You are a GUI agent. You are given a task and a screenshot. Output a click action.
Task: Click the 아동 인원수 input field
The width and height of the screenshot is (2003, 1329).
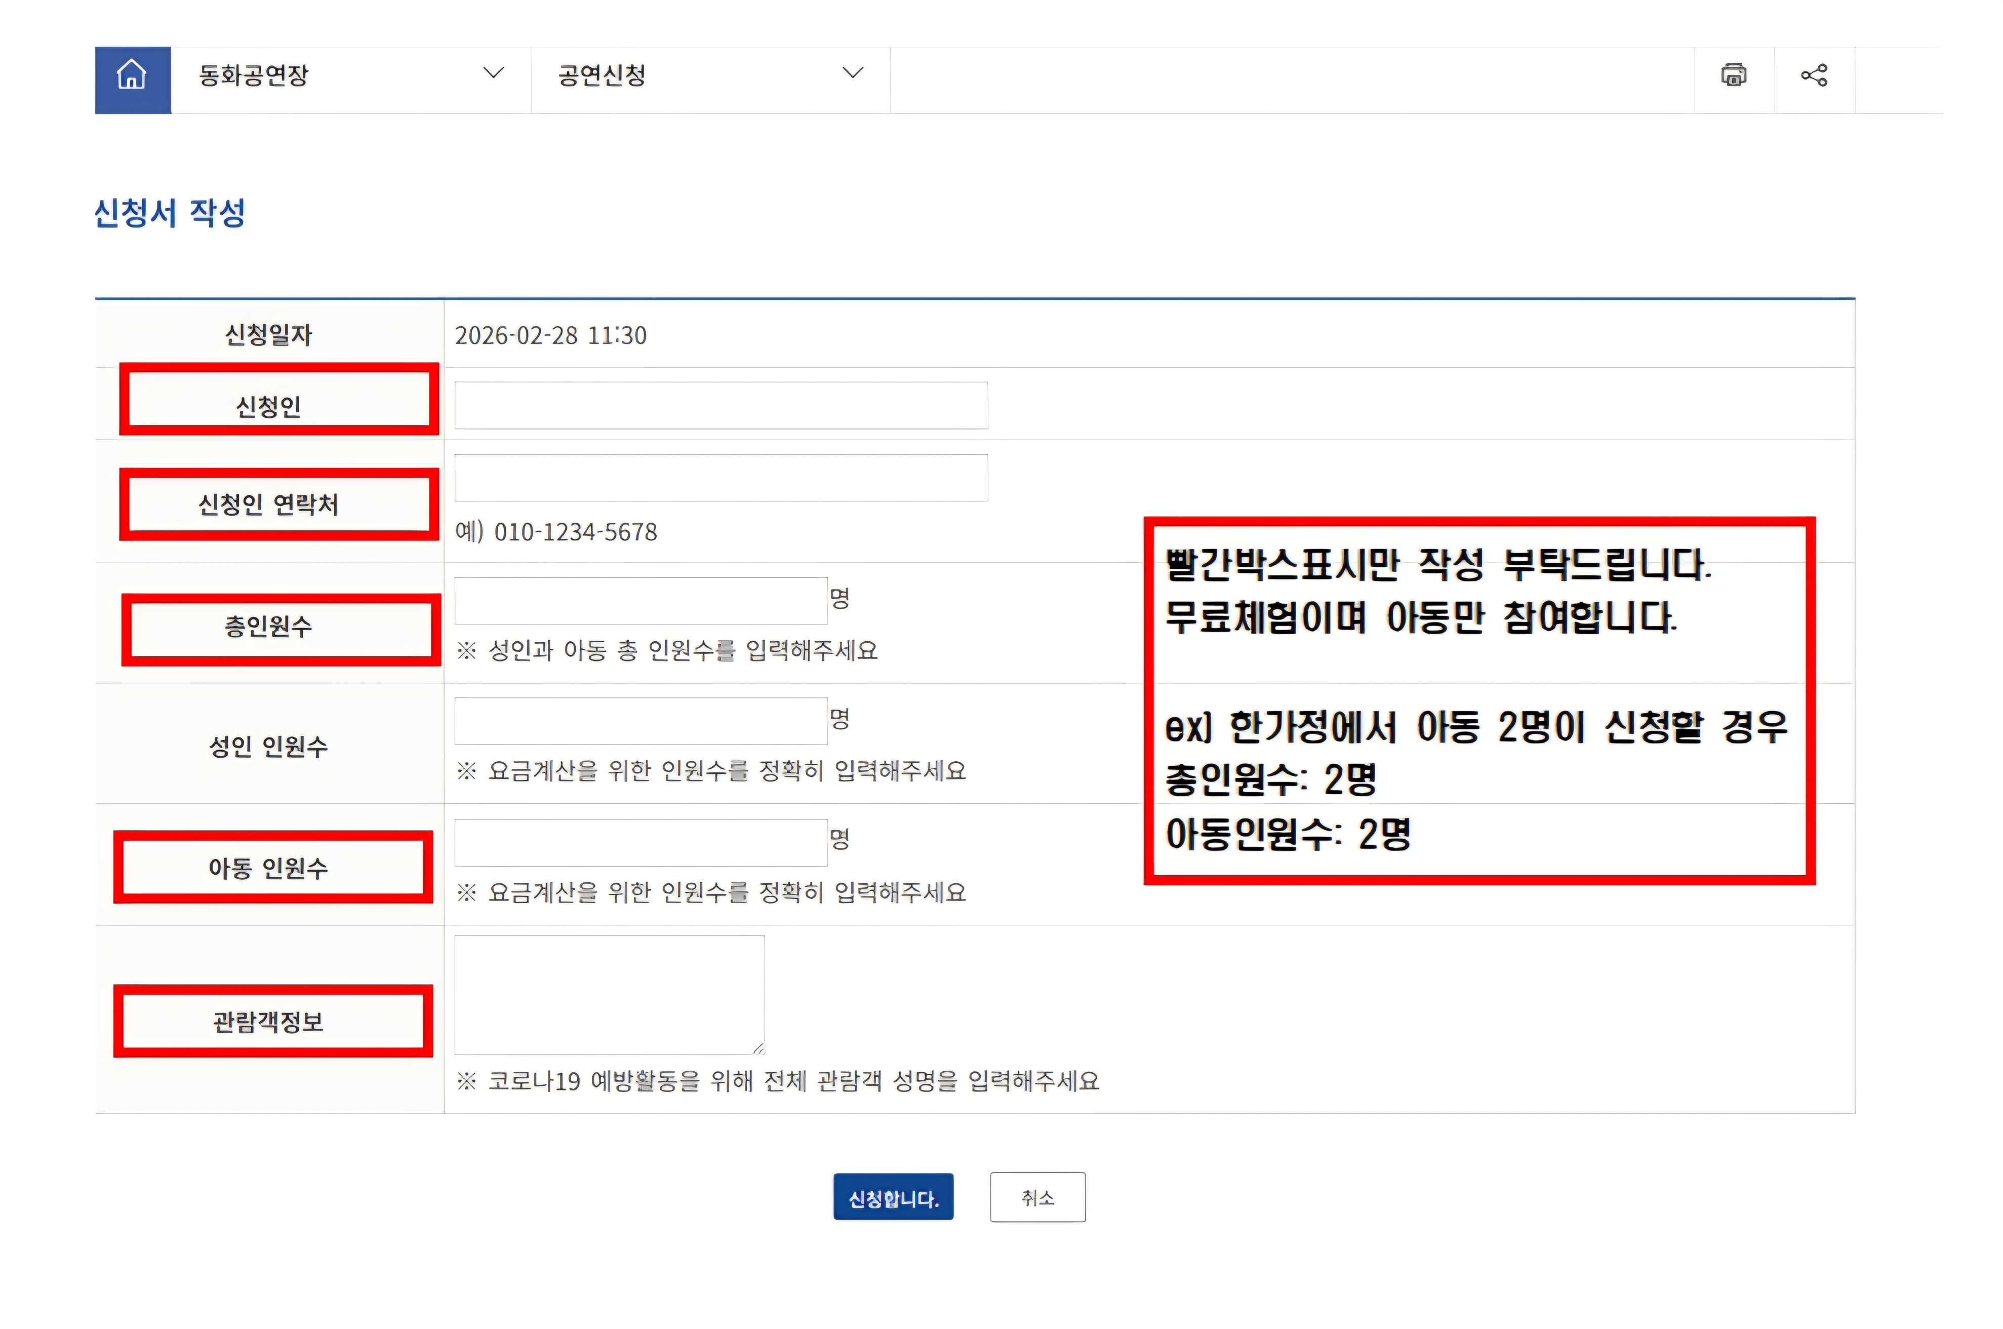(x=640, y=842)
